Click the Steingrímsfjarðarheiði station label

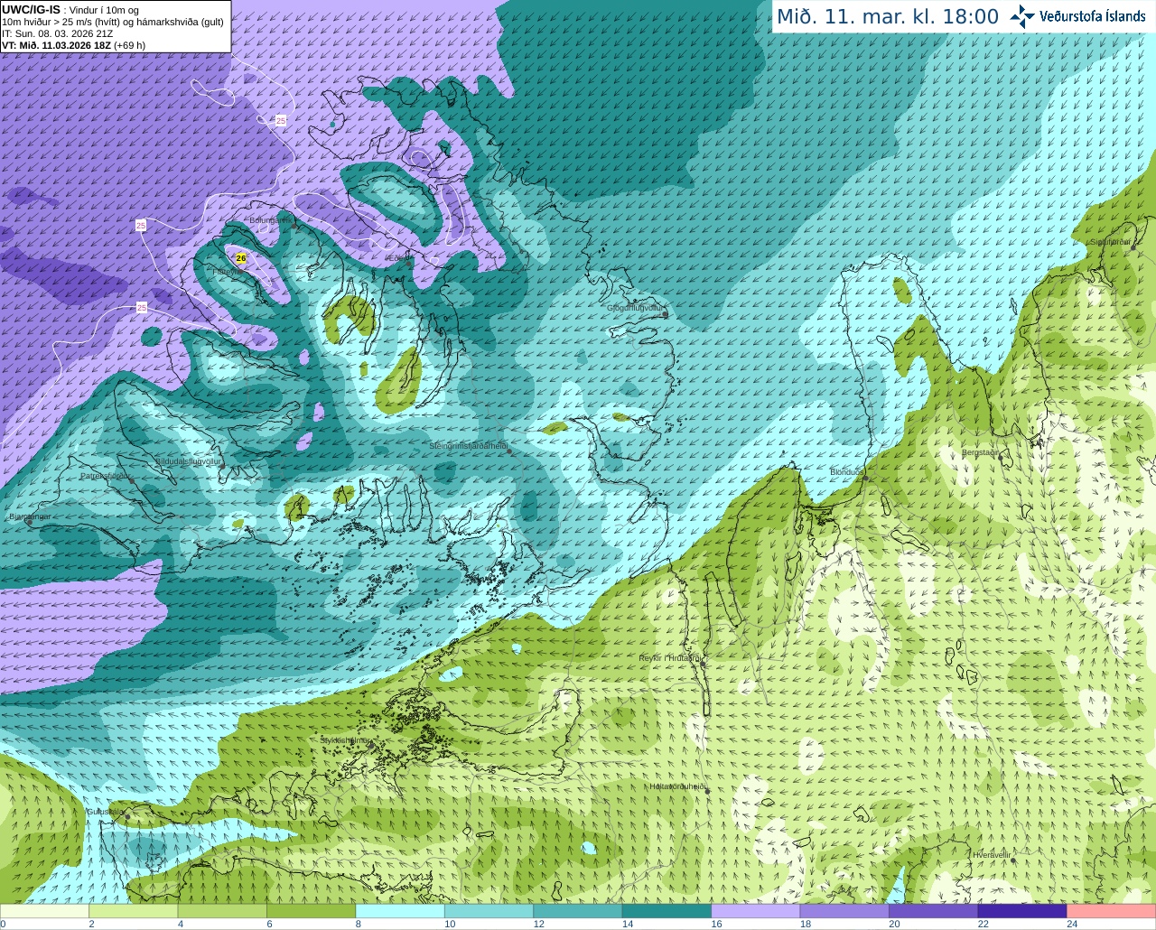point(467,446)
